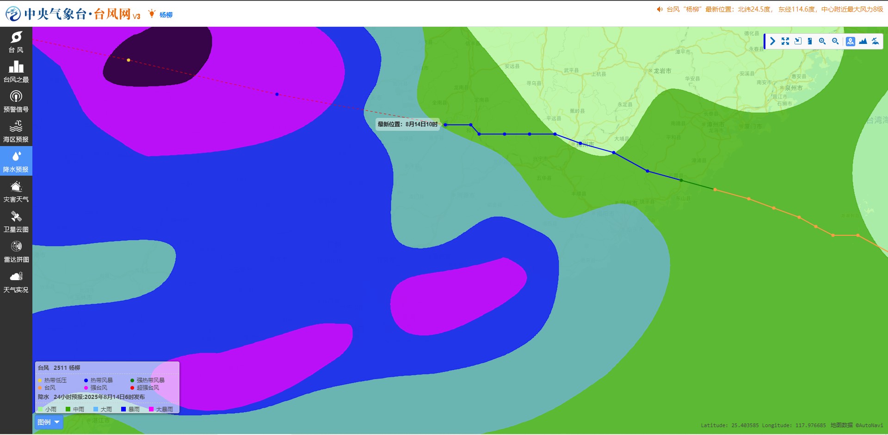Open 灾害天气 severe weather panel
Viewport: 888px width, 435px height.
16,192
